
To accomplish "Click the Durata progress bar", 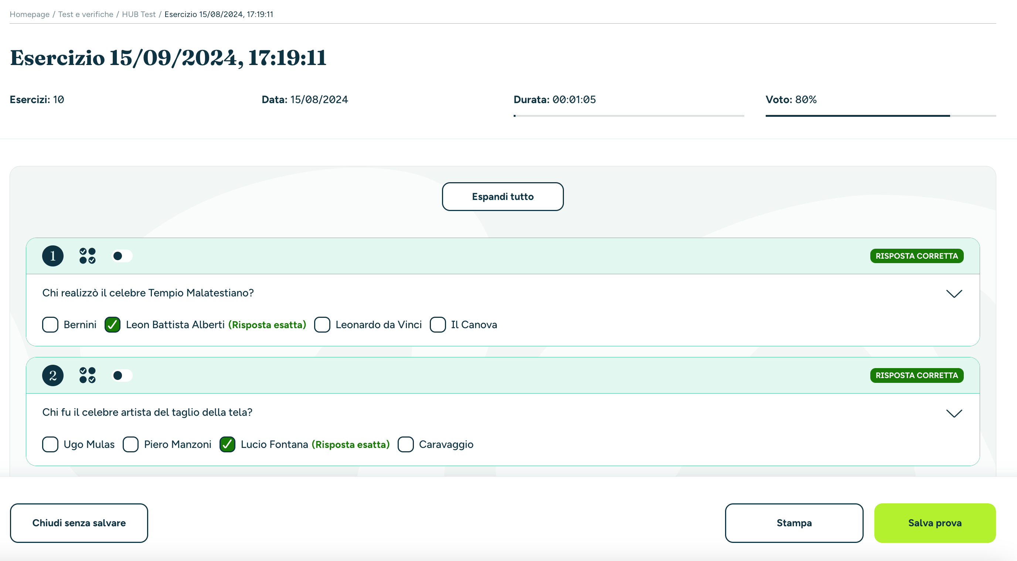I will (x=629, y=116).
